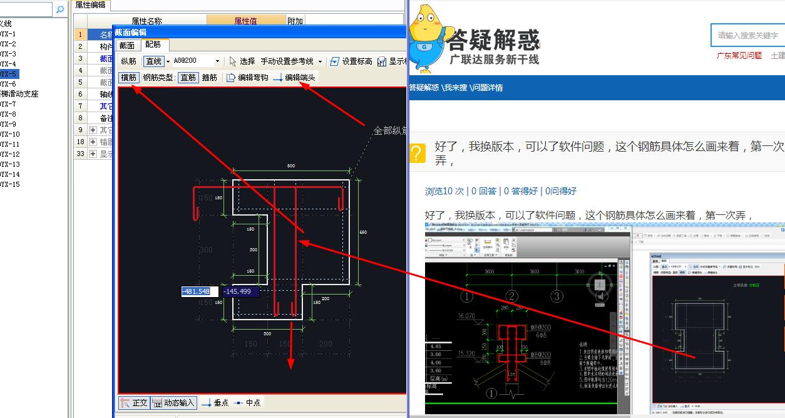Click the 我来搜 breadcrumb link

coord(456,88)
